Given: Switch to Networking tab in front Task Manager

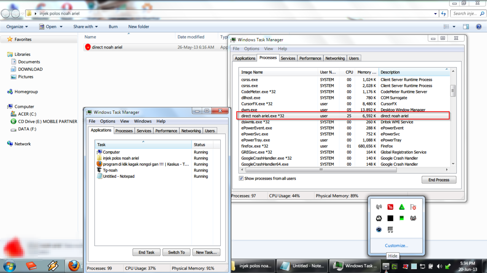Looking at the screenshot, I should pos(191,131).
